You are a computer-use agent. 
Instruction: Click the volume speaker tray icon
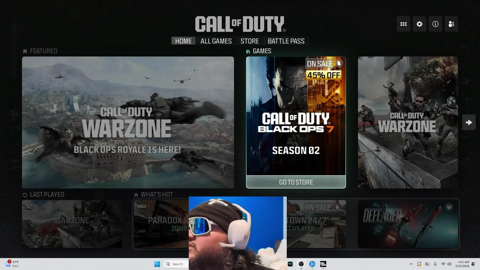tap(449, 264)
